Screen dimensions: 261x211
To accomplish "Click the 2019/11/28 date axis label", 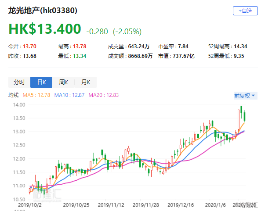I will point(145,205).
